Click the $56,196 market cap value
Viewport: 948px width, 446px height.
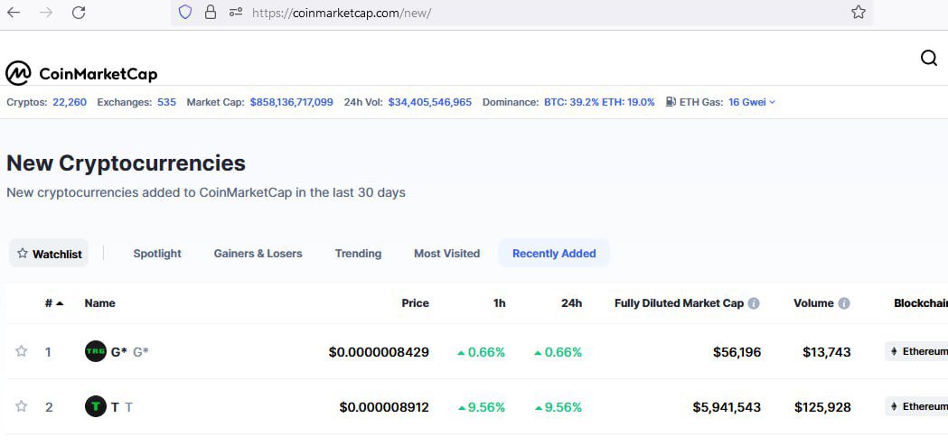(737, 352)
